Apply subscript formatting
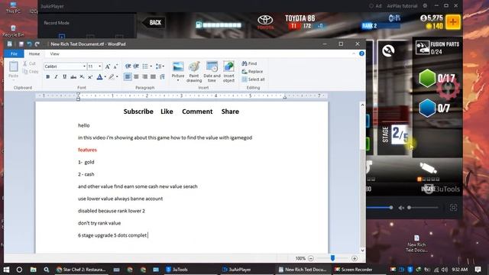Viewport: 489px width, 275px height. click(x=82, y=76)
